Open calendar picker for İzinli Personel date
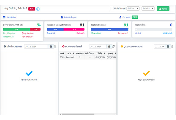The width and height of the screenshot is (176, 120). pyautogui.click(x=51, y=47)
